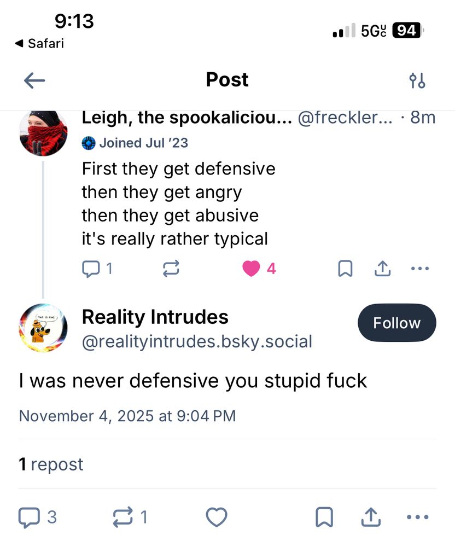
Task: Repost Leigh's post using the repost arrows
Action: tap(171, 268)
